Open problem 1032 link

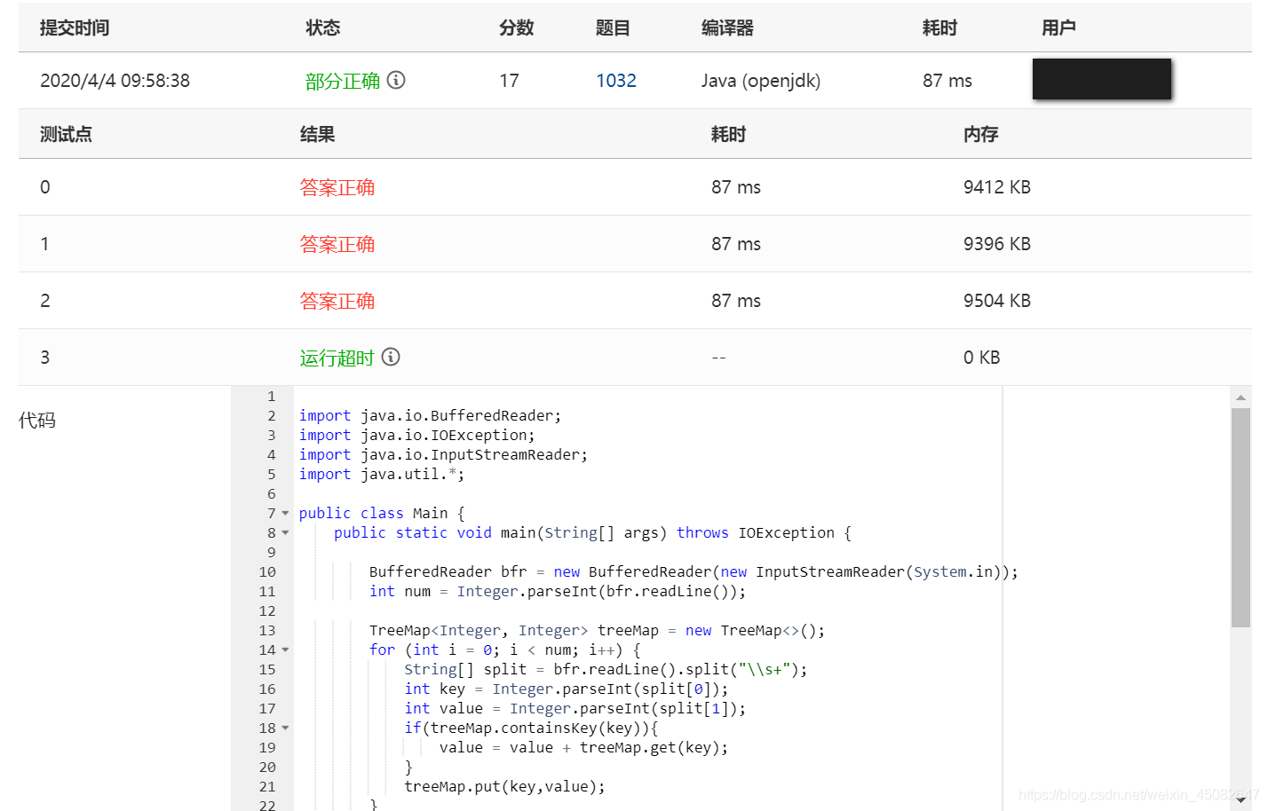click(x=616, y=81)
